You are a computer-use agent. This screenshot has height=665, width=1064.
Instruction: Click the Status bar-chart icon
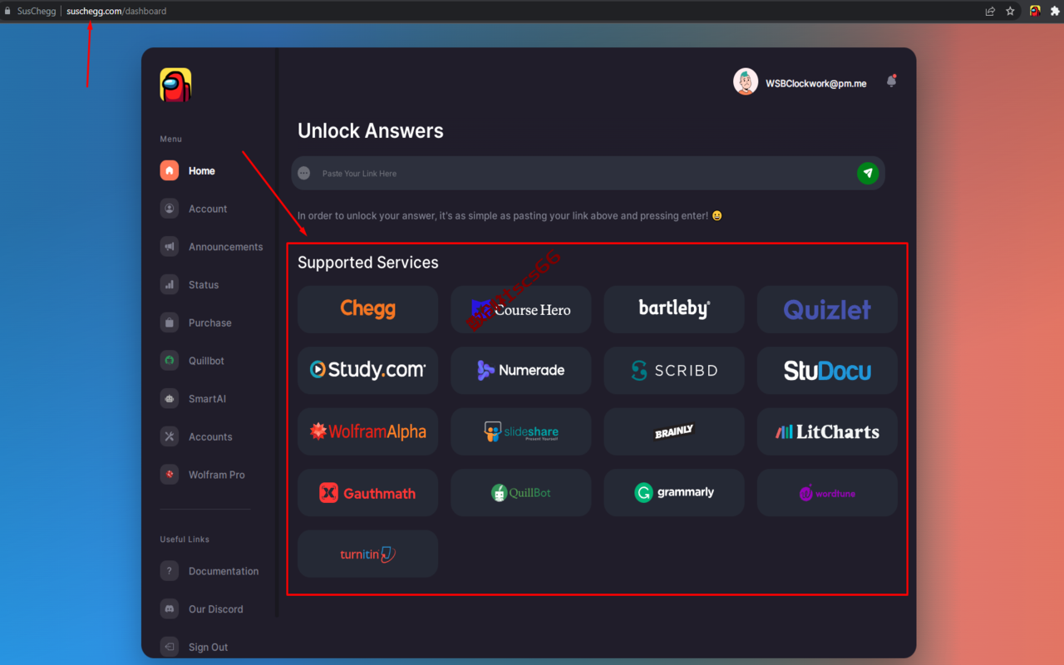pyautogui.click(x=170, y=284)
